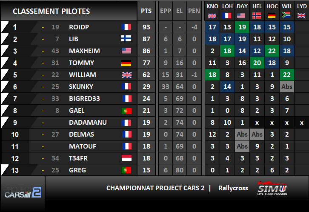The width and height of the screenshot is (309, 212).
Task: Click the red-white flag next to T34FR
Action: click(x=126, y=158)
